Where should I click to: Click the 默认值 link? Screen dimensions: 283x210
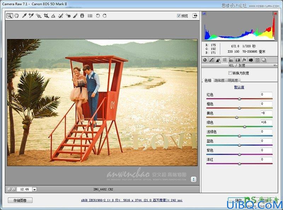pos(239,87)
